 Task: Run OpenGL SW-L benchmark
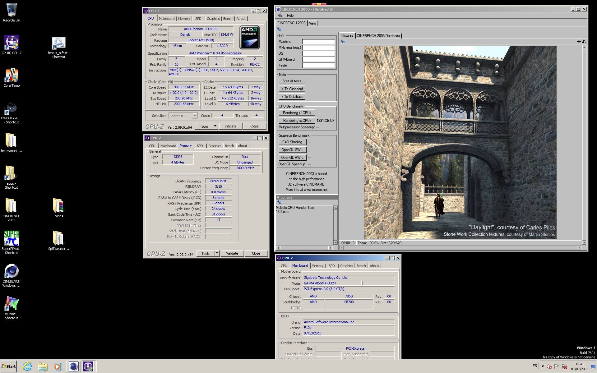(292, 150)
